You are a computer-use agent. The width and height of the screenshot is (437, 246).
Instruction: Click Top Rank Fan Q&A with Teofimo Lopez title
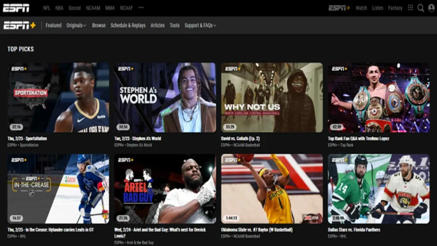[358, 138]
